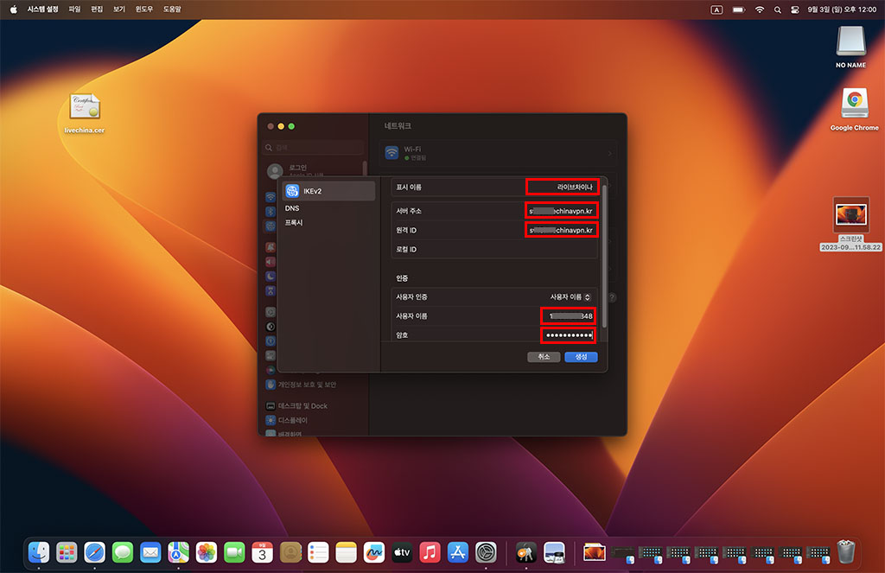
Task: Click the date and time in the menu bar
Action: [842, 10]
